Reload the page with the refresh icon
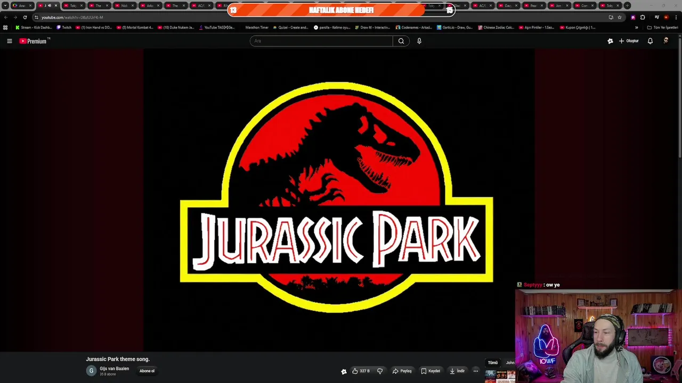 (x=25, y=17)
